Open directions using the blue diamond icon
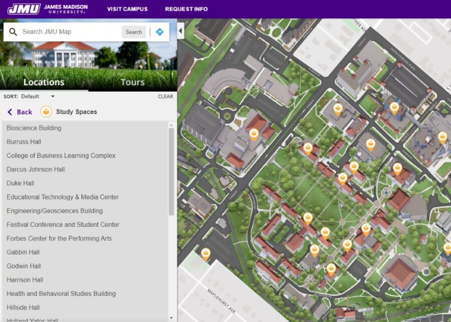451x322 pixels. pyautogui.click(x=159, y=32)
